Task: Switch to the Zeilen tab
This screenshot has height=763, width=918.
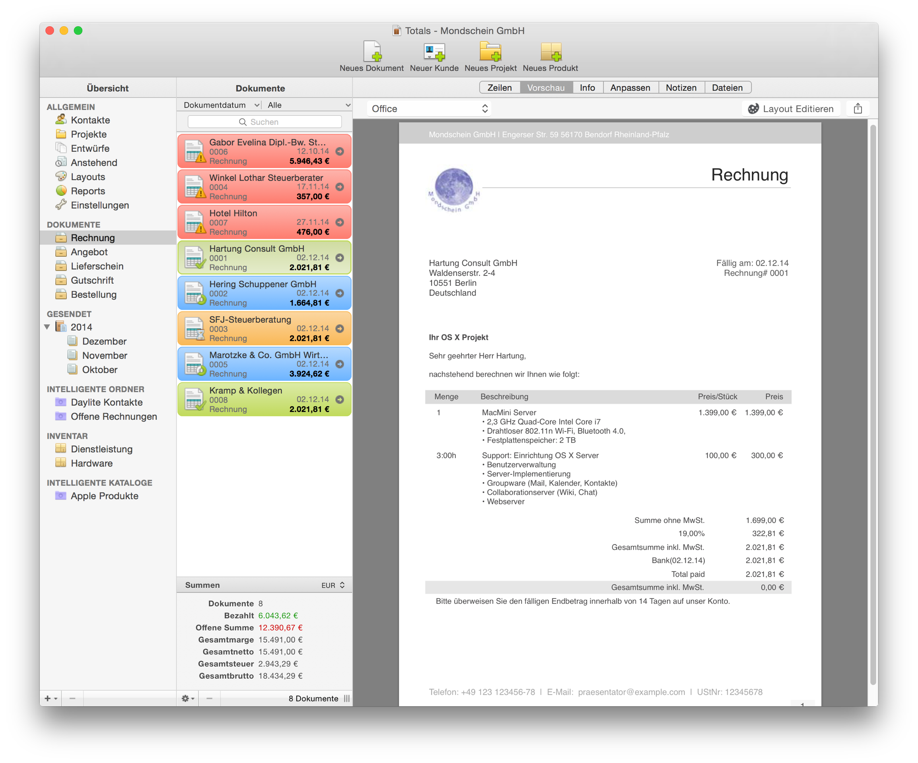Action: click(x=500, y=87)
